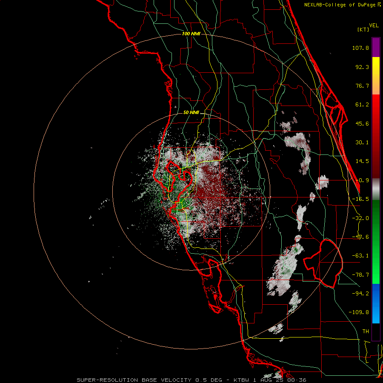Click the 107.8 legend value
Screen dimensions: 383x383
click(360, 48)
